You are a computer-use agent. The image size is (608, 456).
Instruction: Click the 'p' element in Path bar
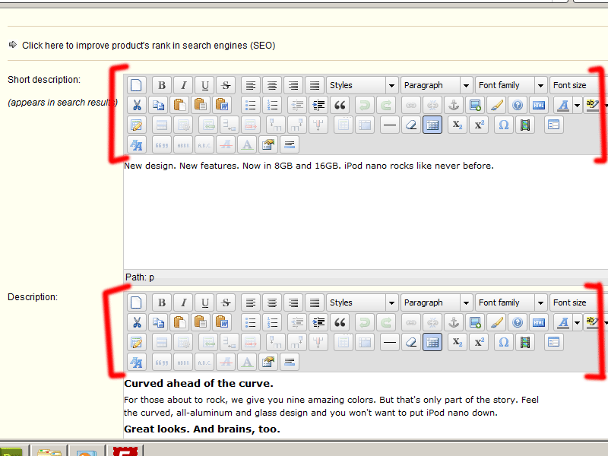[151, 277]
